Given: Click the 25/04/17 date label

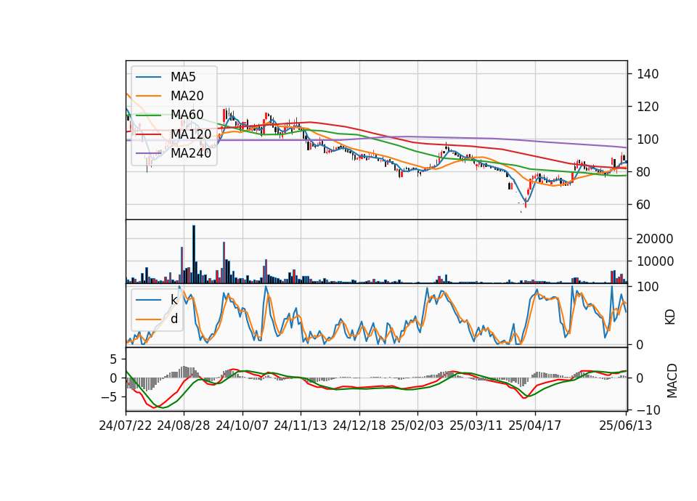Looking at the screenshot, I should click(535, 425).
